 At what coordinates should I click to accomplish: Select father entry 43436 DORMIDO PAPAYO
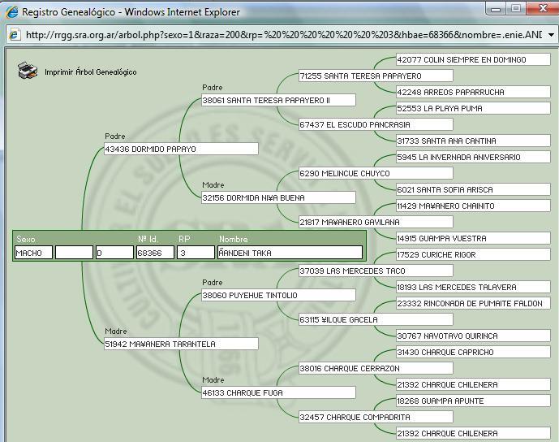coord(180,149)
